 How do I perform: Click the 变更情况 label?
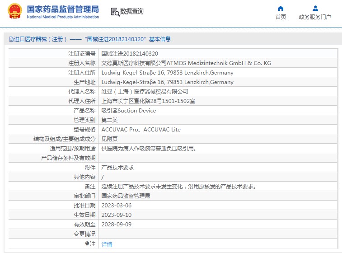pos(84,234)
